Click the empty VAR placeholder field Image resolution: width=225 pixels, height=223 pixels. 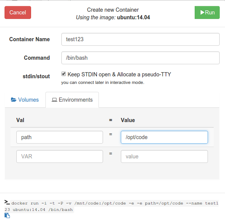[x=59, y=156]
